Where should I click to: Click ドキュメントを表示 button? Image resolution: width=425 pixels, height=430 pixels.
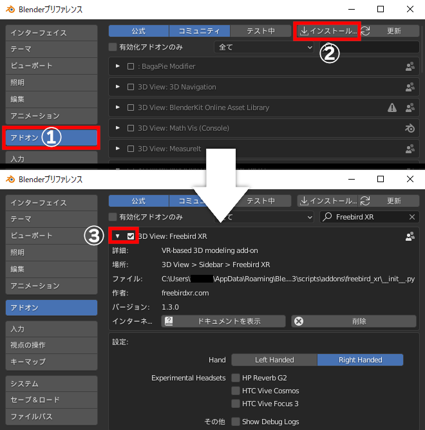tap(223, 321)
